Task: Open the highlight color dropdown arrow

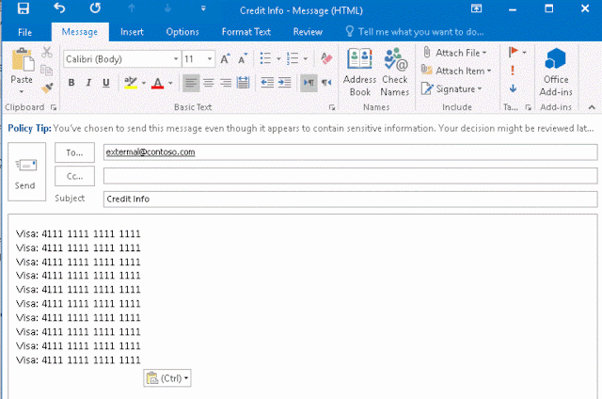Action: pos(144,83)
